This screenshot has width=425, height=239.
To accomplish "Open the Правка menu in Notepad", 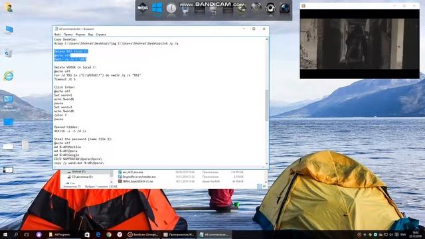I will click(x=68, y=35).
